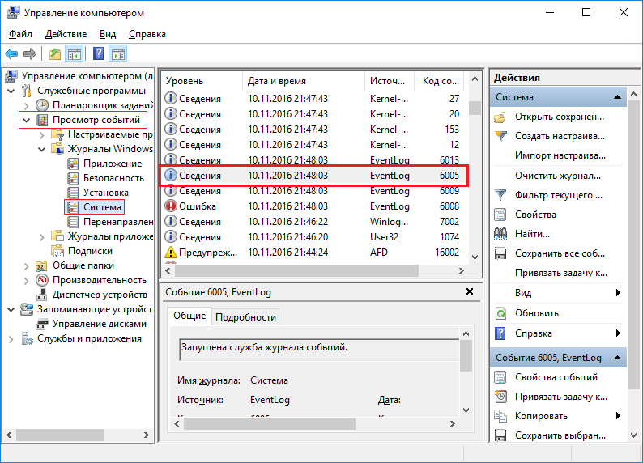Image resolution: width=643 pixels, height=463 pixels.
Task: Click Event properties in Actions pane
Action: click(556, 377)
